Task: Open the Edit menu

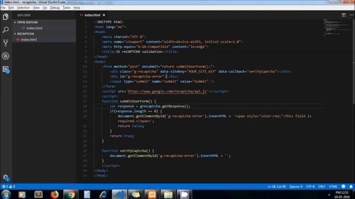Action: pos(11,8)
